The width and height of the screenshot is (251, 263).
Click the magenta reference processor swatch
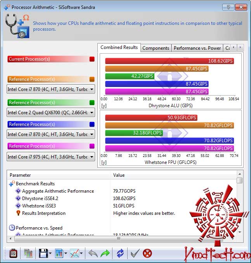coord(92,146)
